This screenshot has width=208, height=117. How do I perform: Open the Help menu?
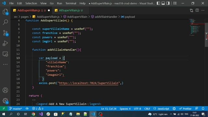coord(83,3)
